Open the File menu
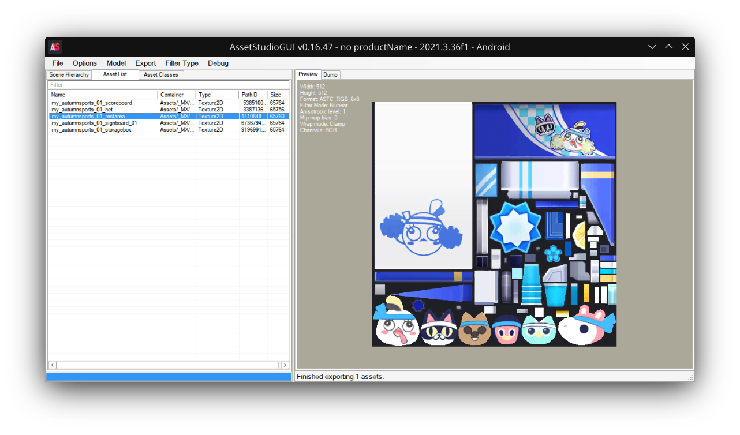 point(58,63)
